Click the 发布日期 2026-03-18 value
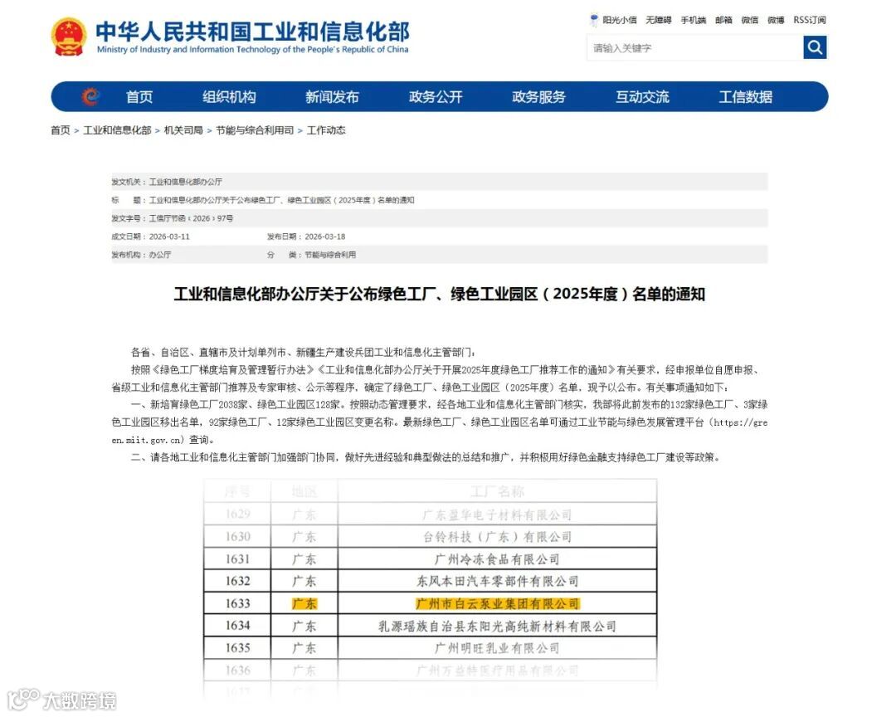The width and height of the screenshot is (896, 717). click(325, 237)
